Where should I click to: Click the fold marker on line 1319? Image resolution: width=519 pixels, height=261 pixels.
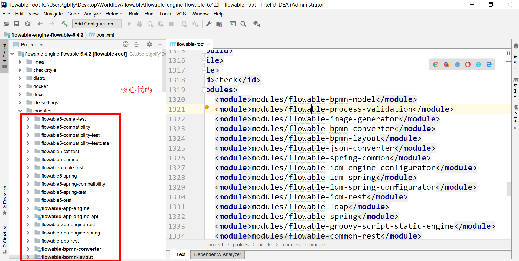(204, 90)
